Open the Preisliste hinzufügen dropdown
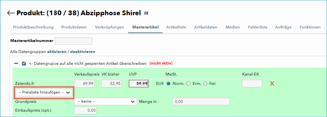The width and height of the screenshot is (327, 117). coord(43,93)
